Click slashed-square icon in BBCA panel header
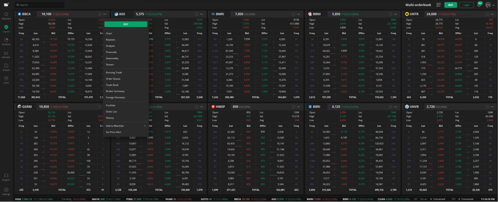 (x=100, y=14)
